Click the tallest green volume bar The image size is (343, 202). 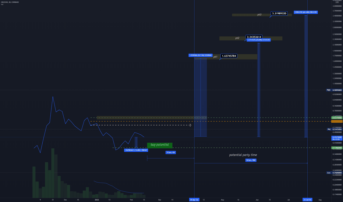pos(53,173)
